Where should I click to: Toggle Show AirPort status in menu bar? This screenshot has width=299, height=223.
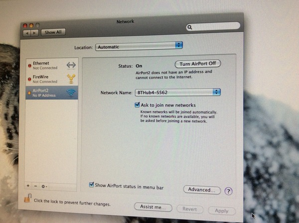pyautogui.click(x=91, y=185)
